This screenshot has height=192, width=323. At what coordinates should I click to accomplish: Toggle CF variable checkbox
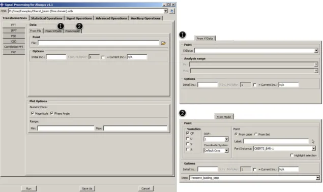coord(188,134)
